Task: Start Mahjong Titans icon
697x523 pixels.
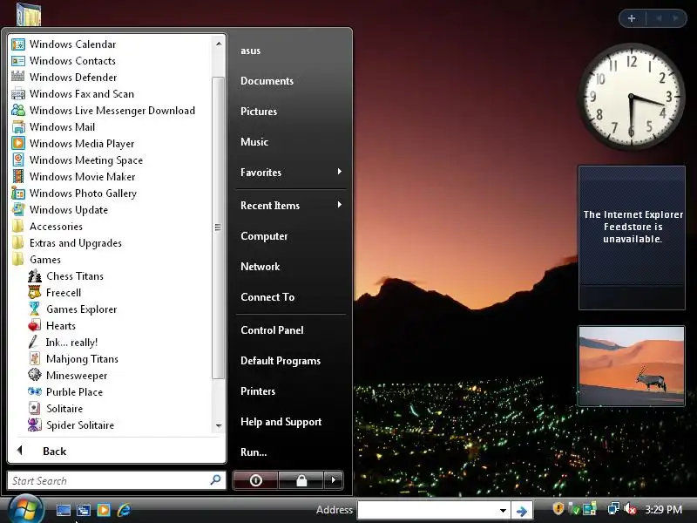Action: coord(35,358)
